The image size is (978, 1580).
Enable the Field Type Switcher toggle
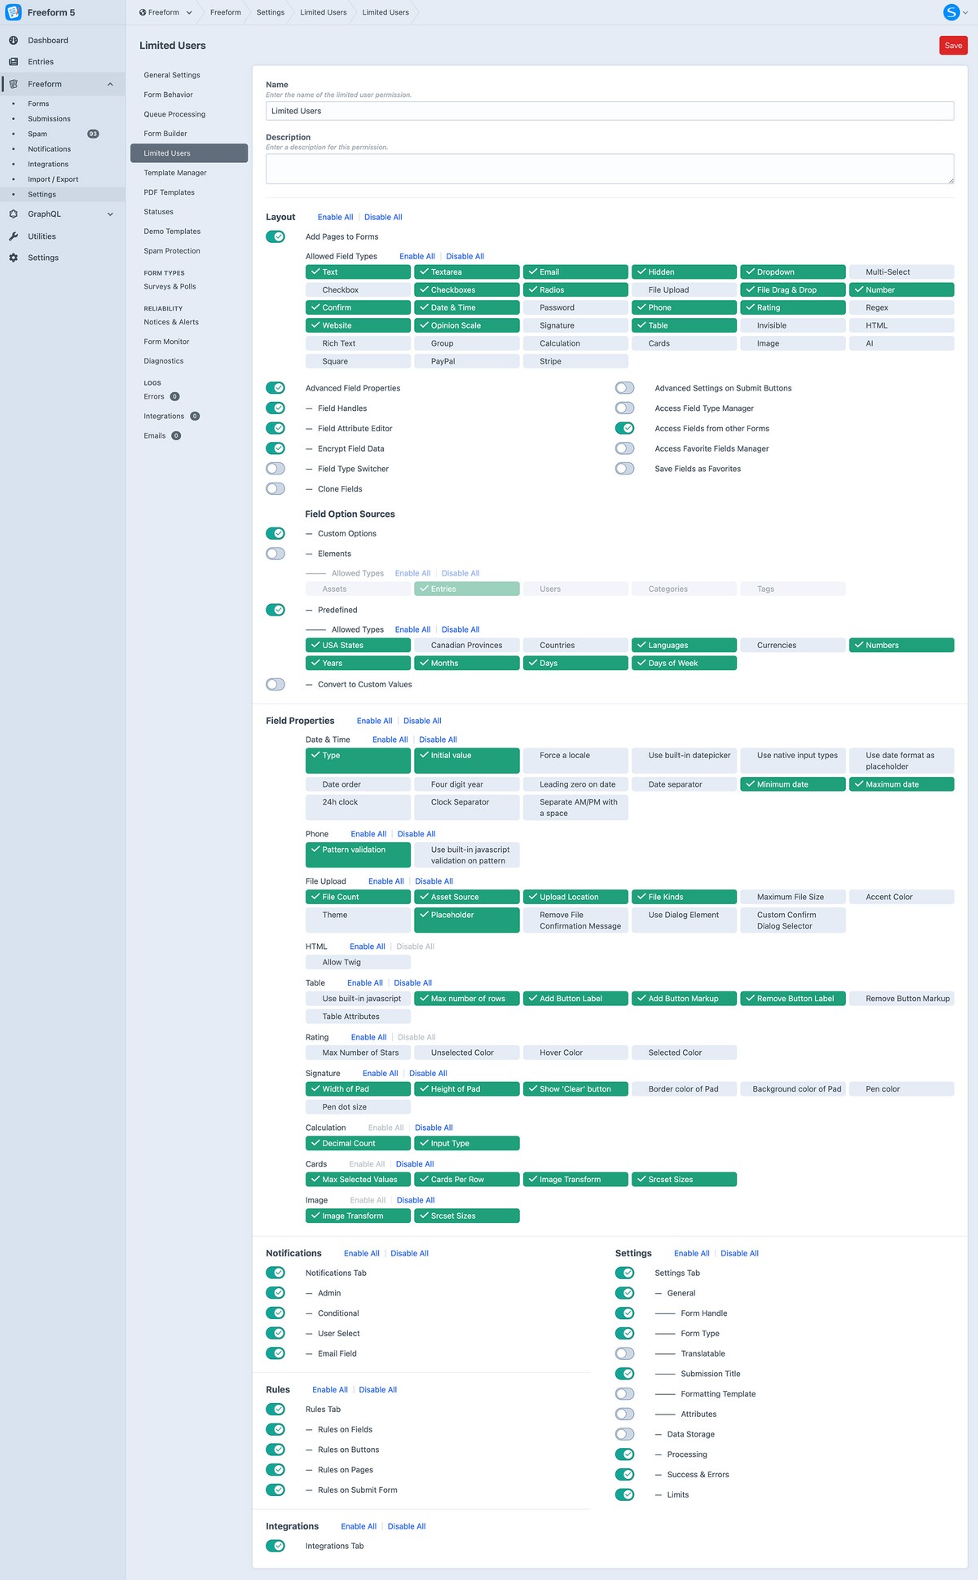point(275,469)
